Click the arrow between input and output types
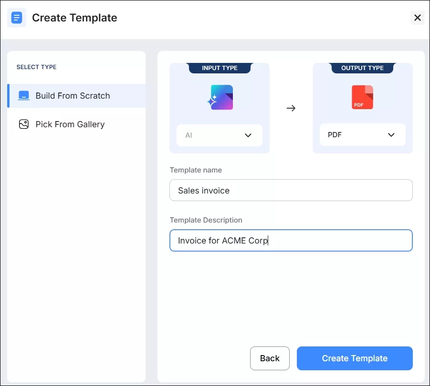Screen dimensions: 430x386 pos(291,108)
